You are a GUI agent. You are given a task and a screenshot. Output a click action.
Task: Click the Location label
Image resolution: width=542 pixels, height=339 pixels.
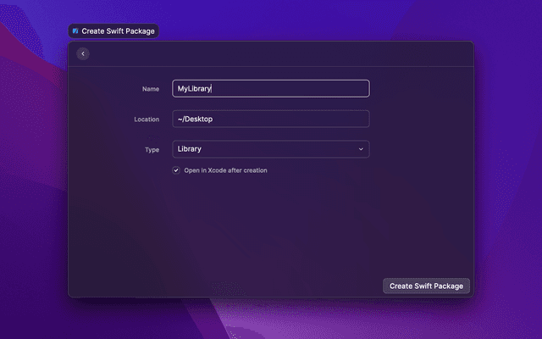[x=147, y=119]
